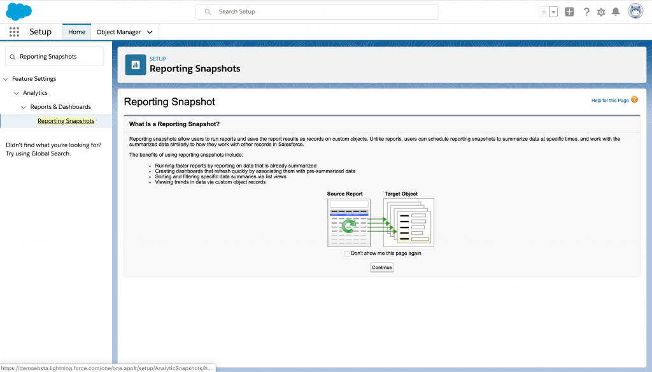Switch to the Home tab
Screen dimensions: 652x372
[x=76, y=32]
